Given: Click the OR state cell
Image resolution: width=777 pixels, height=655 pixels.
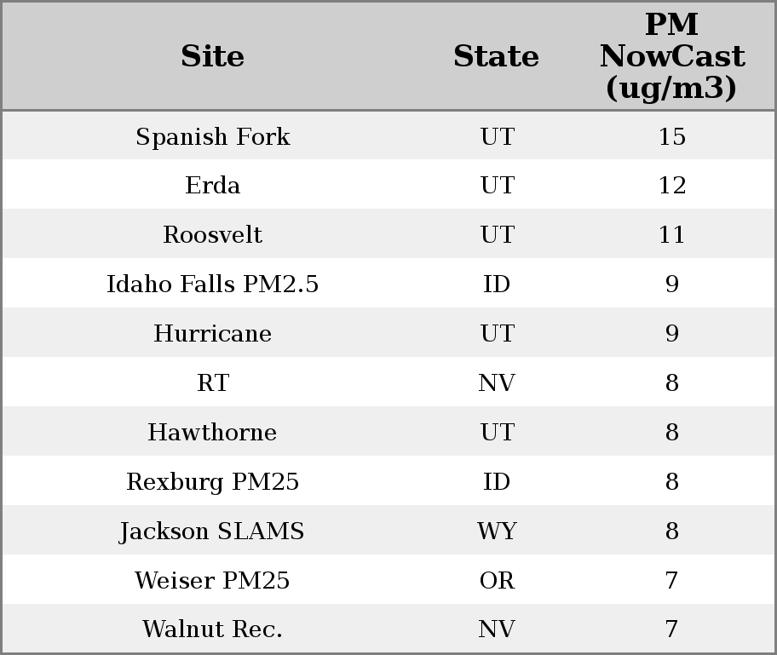Looking at the screenshot, I should pos(497,581).
